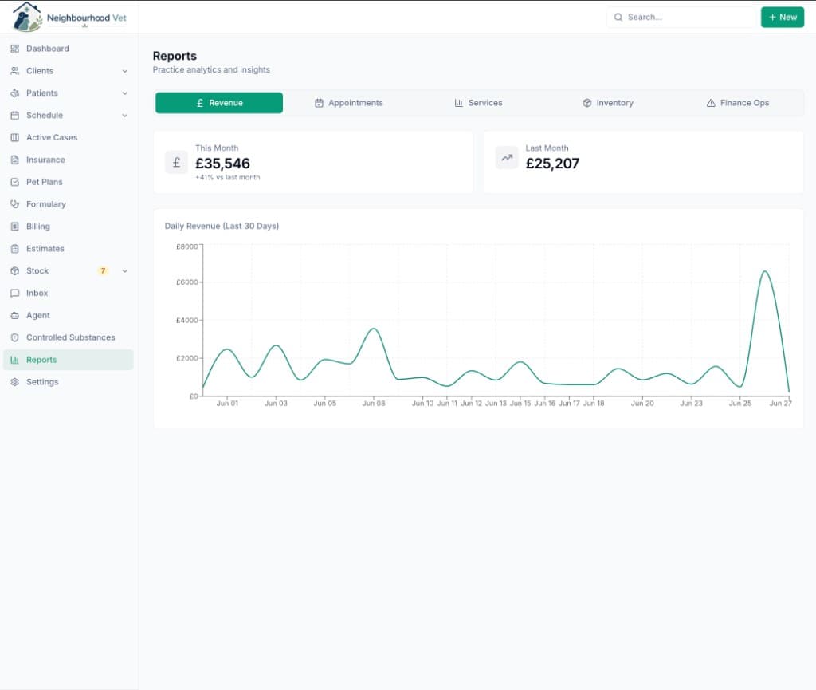Click the Jun 01 axis label
This screenshot has width=816, height=690.
pyautogui.click(x=227, y=404)
